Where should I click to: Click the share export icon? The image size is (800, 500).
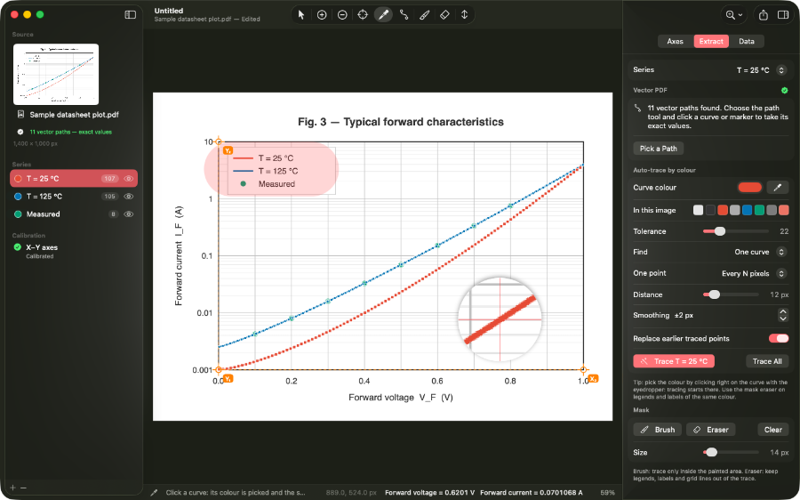pyautogui.click(x=764, y=15)
